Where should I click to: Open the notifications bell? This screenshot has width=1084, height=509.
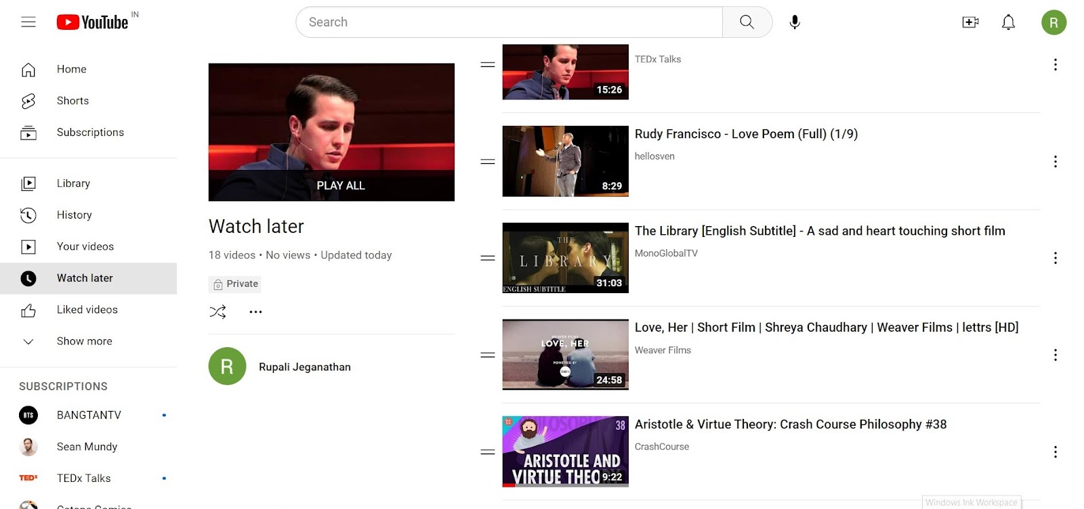coord(1008,22)
